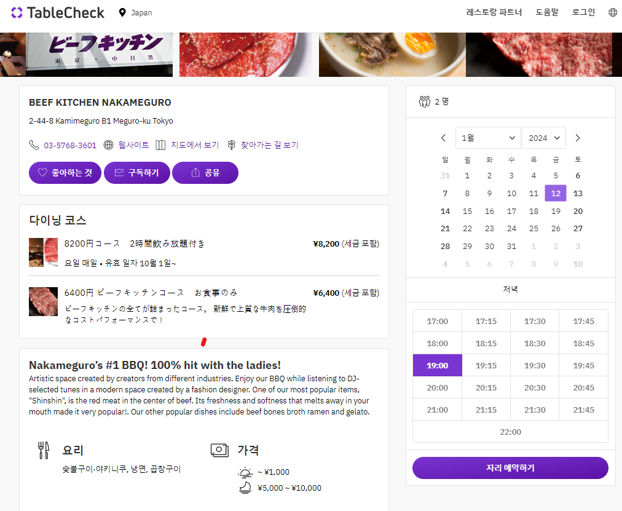Screen dimensions: 622x511
Task: Click the TableCheck logo icon
Action: 17,13
